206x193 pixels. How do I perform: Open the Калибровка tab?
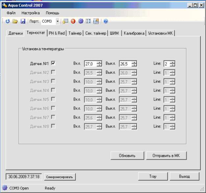134,33
